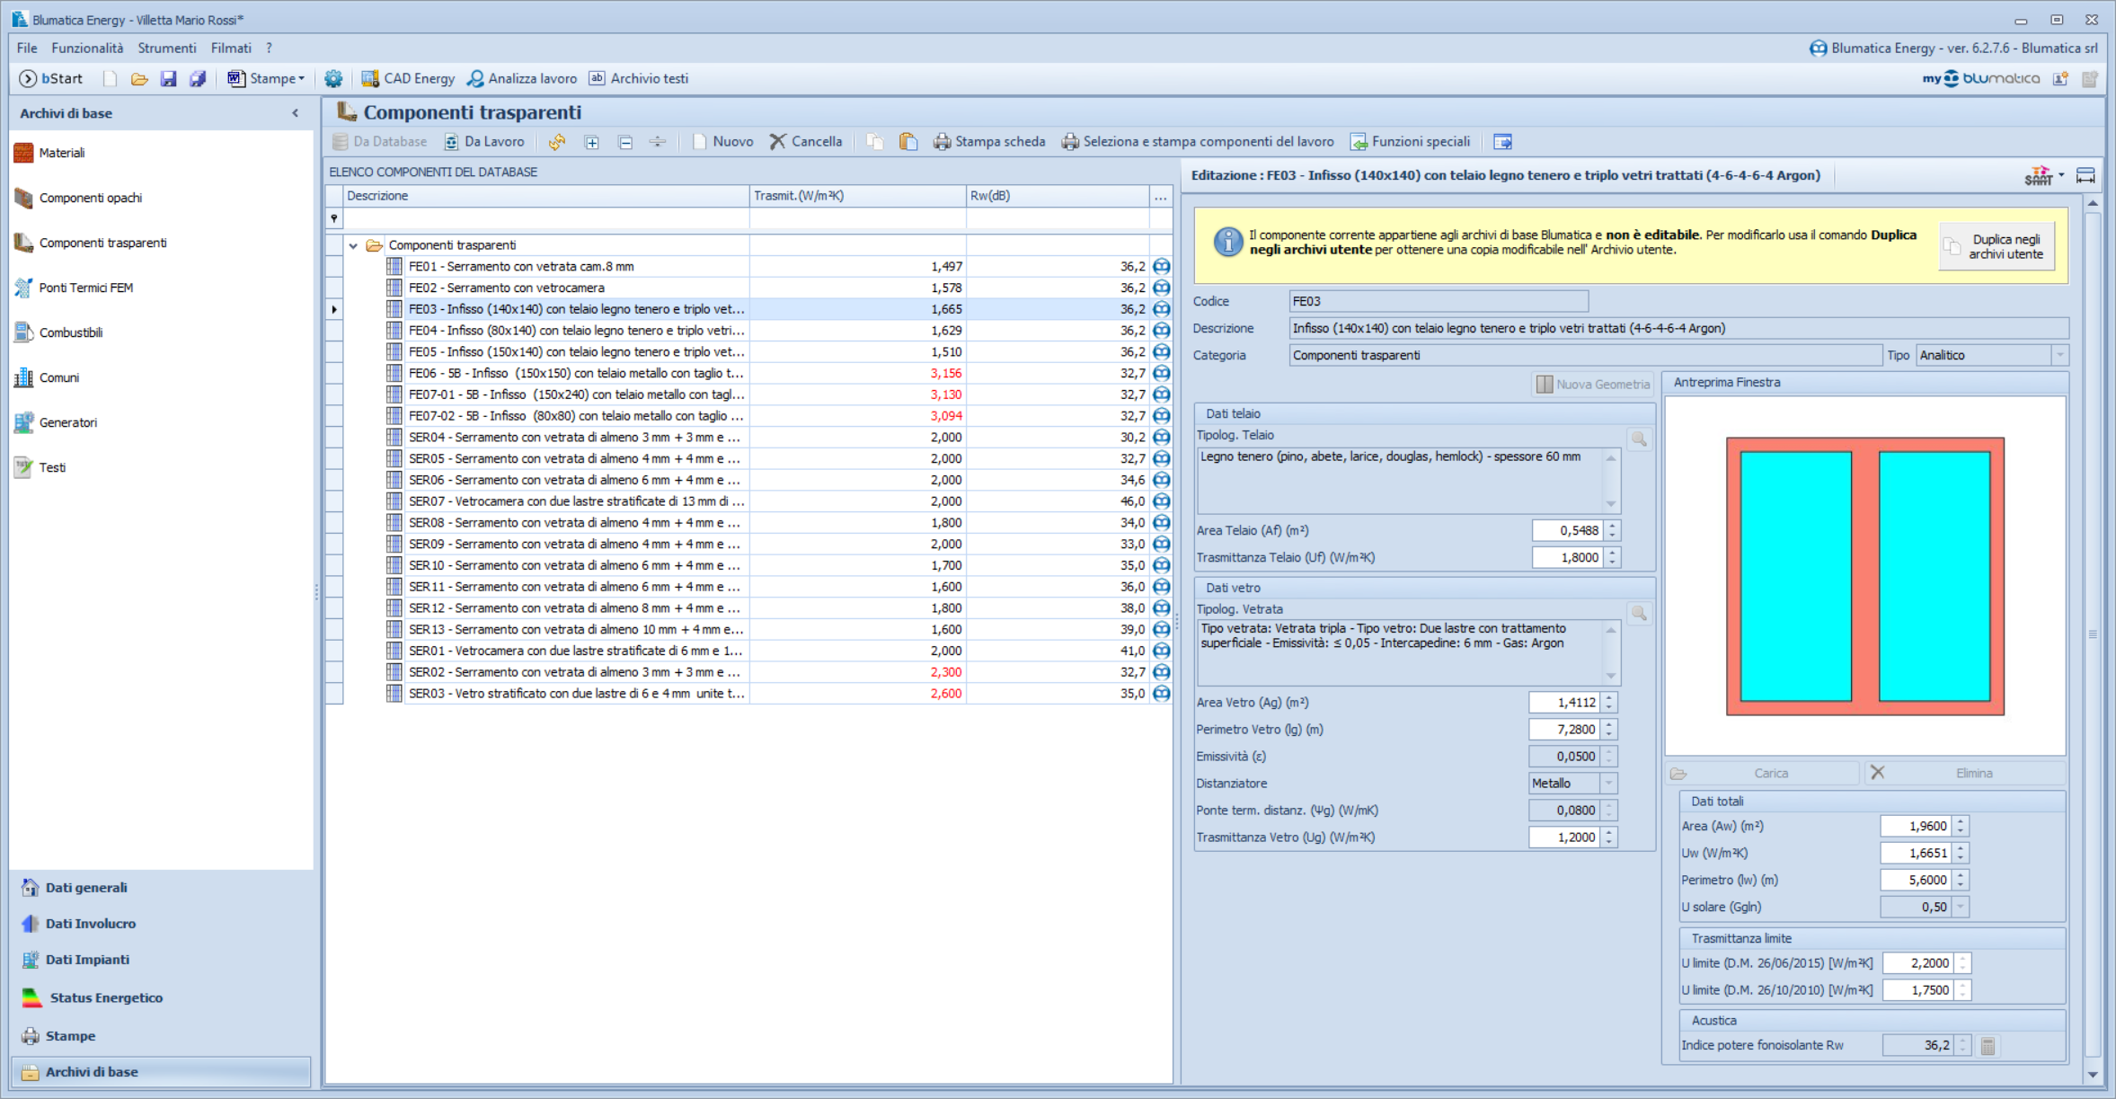Open the Distanziatore Metallo dropdown

click(1608, 784)
